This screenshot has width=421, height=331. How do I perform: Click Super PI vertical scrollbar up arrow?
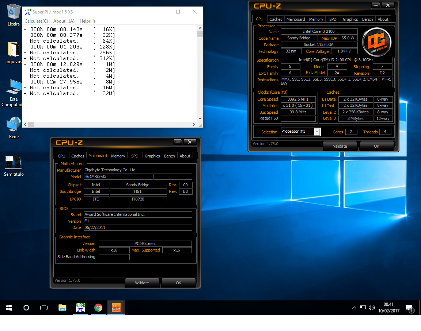coord(200,28)
